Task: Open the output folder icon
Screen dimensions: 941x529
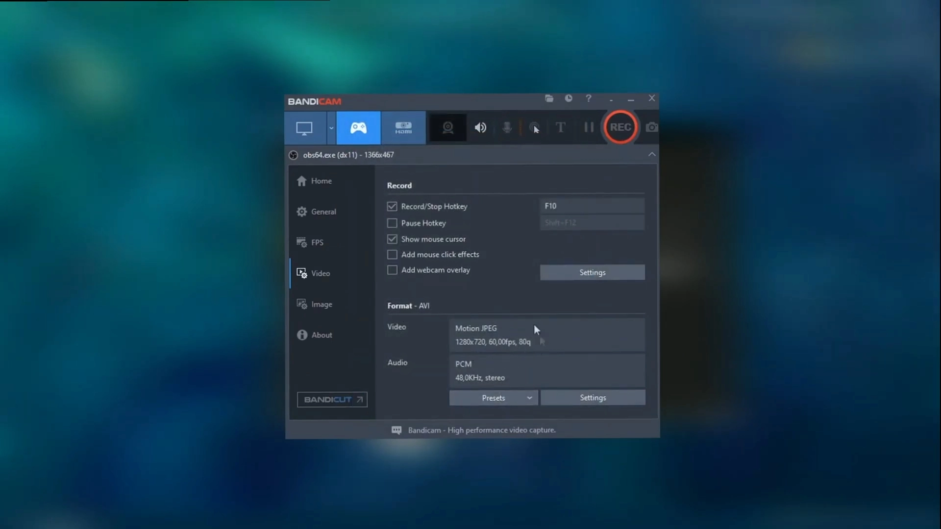Action: pos(549,98)
